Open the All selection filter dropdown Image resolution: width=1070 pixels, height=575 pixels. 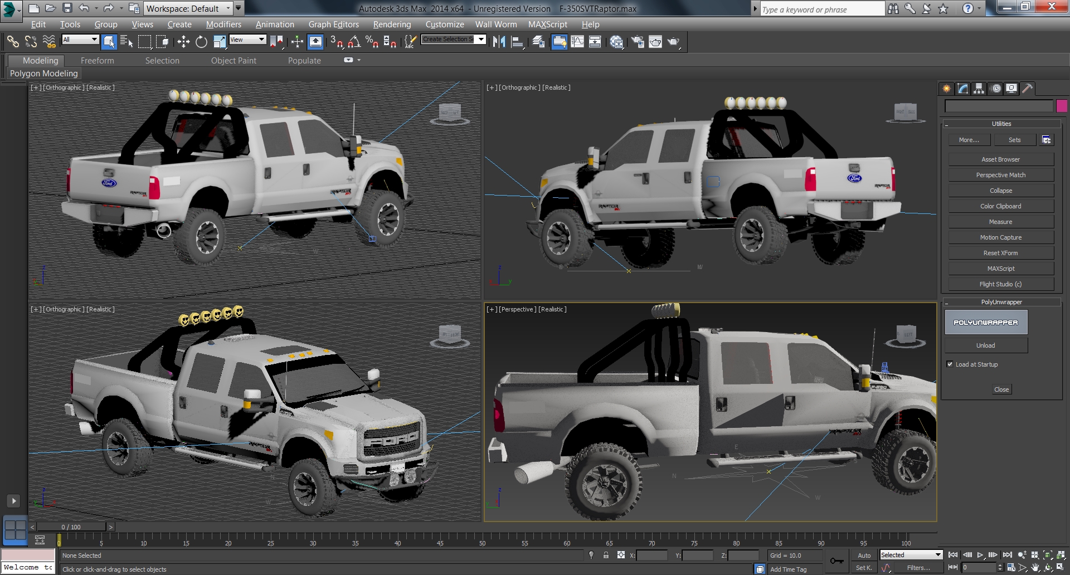click(x=80, y=40)
